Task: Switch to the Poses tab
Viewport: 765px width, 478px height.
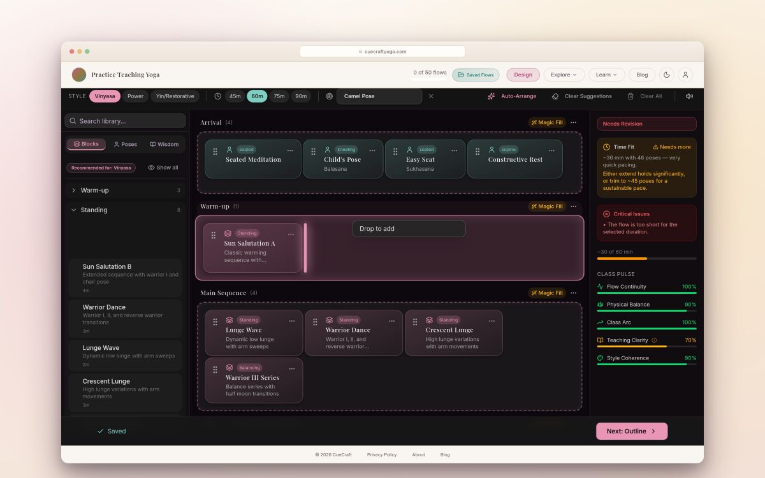Action: (126, 144)
